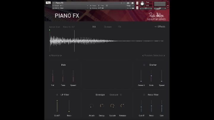Adjust the LP Filter Cutoff slider
Image resolution: width=214 pixels, height=120 pixels.
coord(57,106)
